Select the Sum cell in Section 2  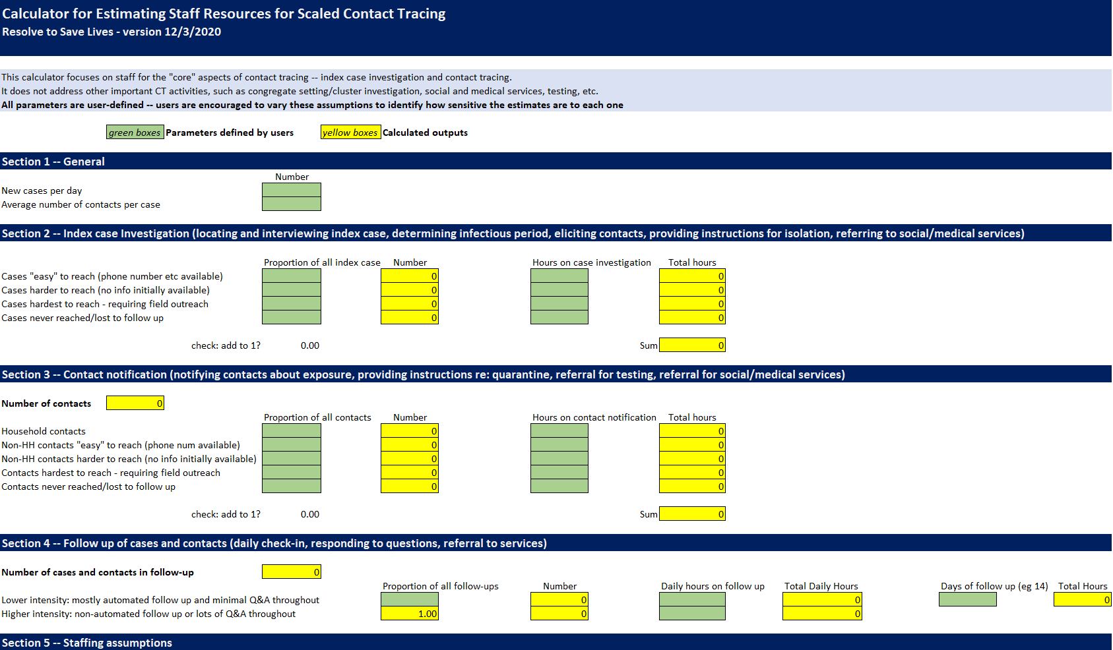tap(691, 345)
